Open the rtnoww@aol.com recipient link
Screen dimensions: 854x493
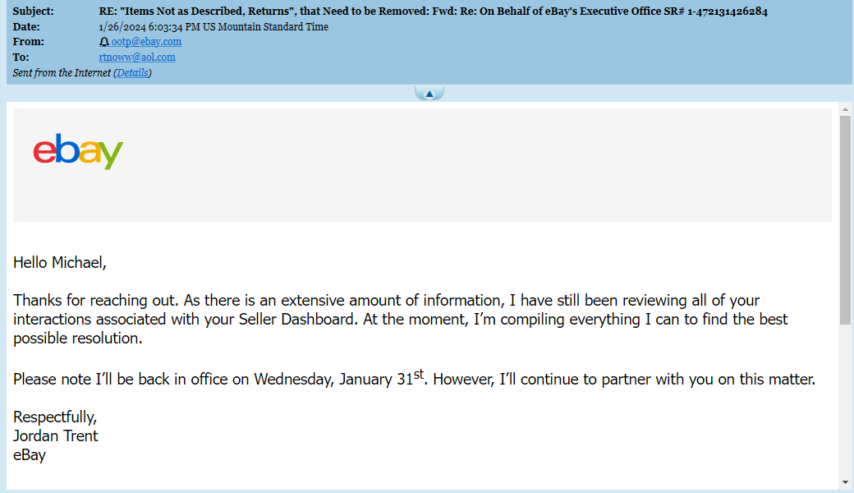pos(137,58)
